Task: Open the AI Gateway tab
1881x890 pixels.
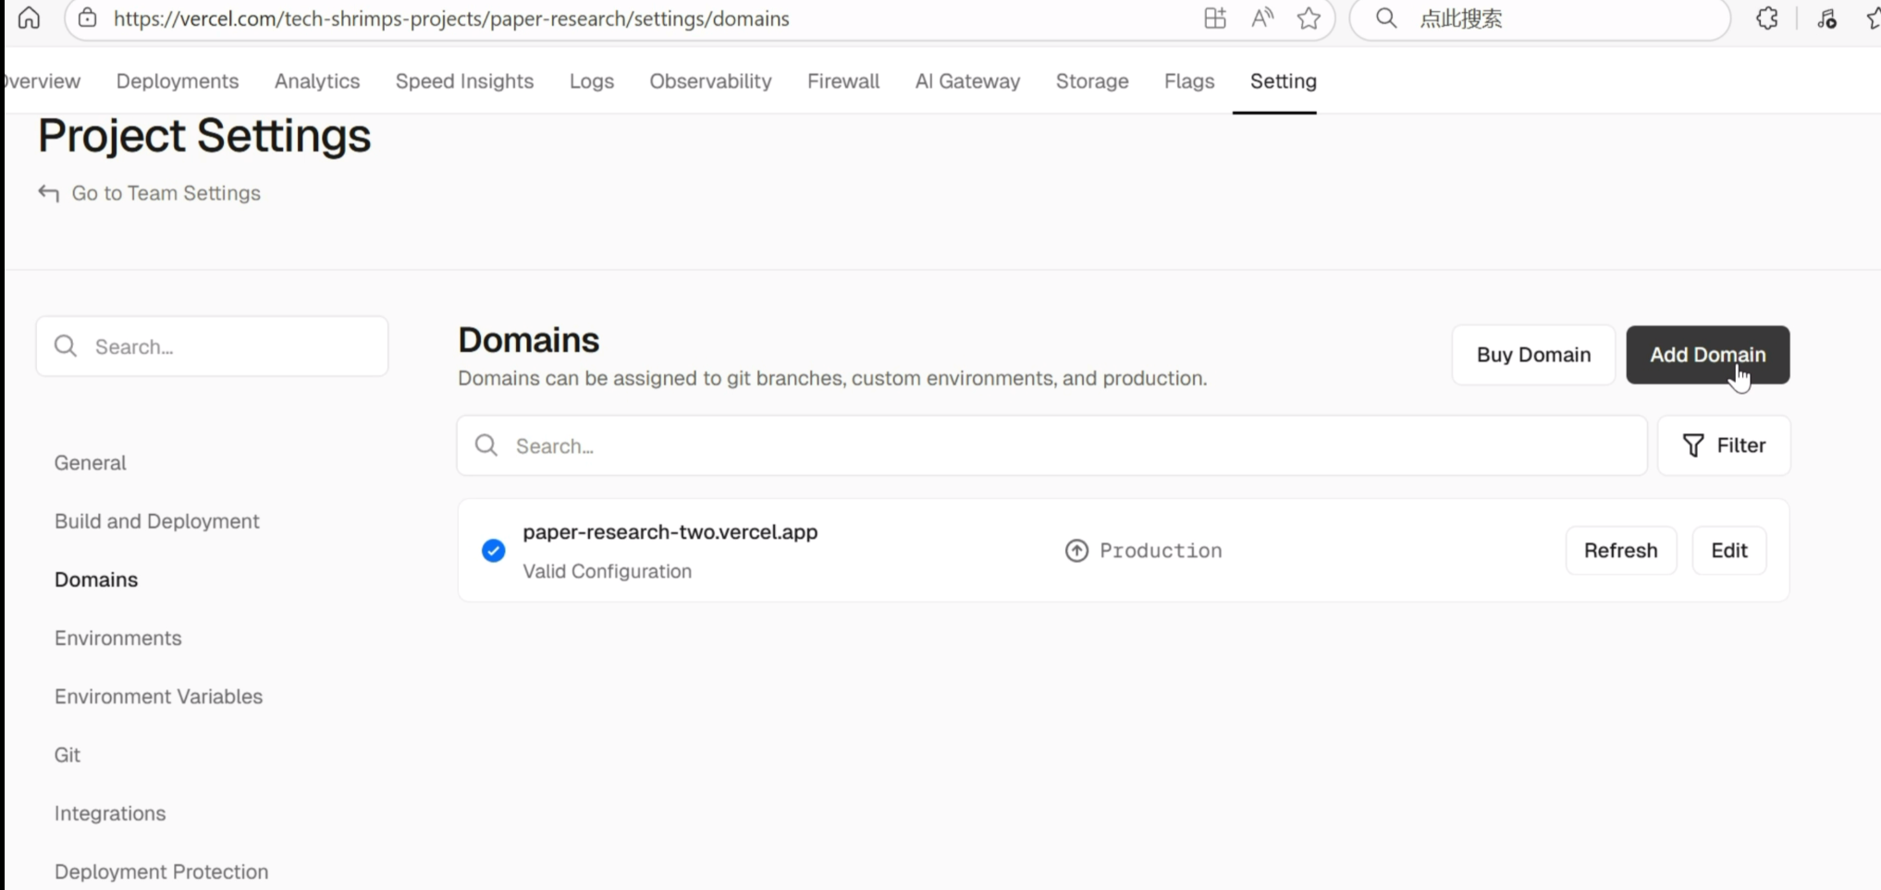Action: 967,81
